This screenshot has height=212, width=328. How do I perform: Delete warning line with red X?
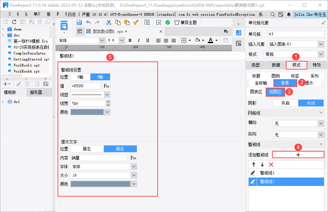click(271, 165)
